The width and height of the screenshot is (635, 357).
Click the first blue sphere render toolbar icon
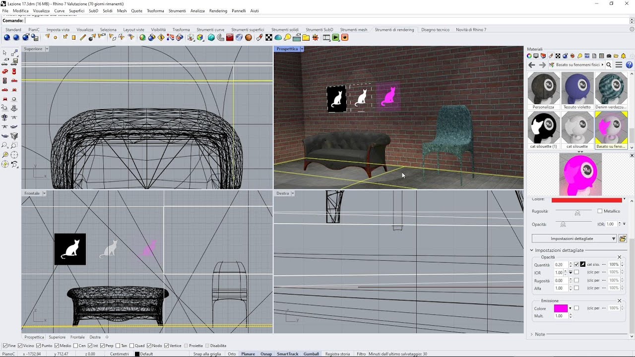(x=6, y=38)
